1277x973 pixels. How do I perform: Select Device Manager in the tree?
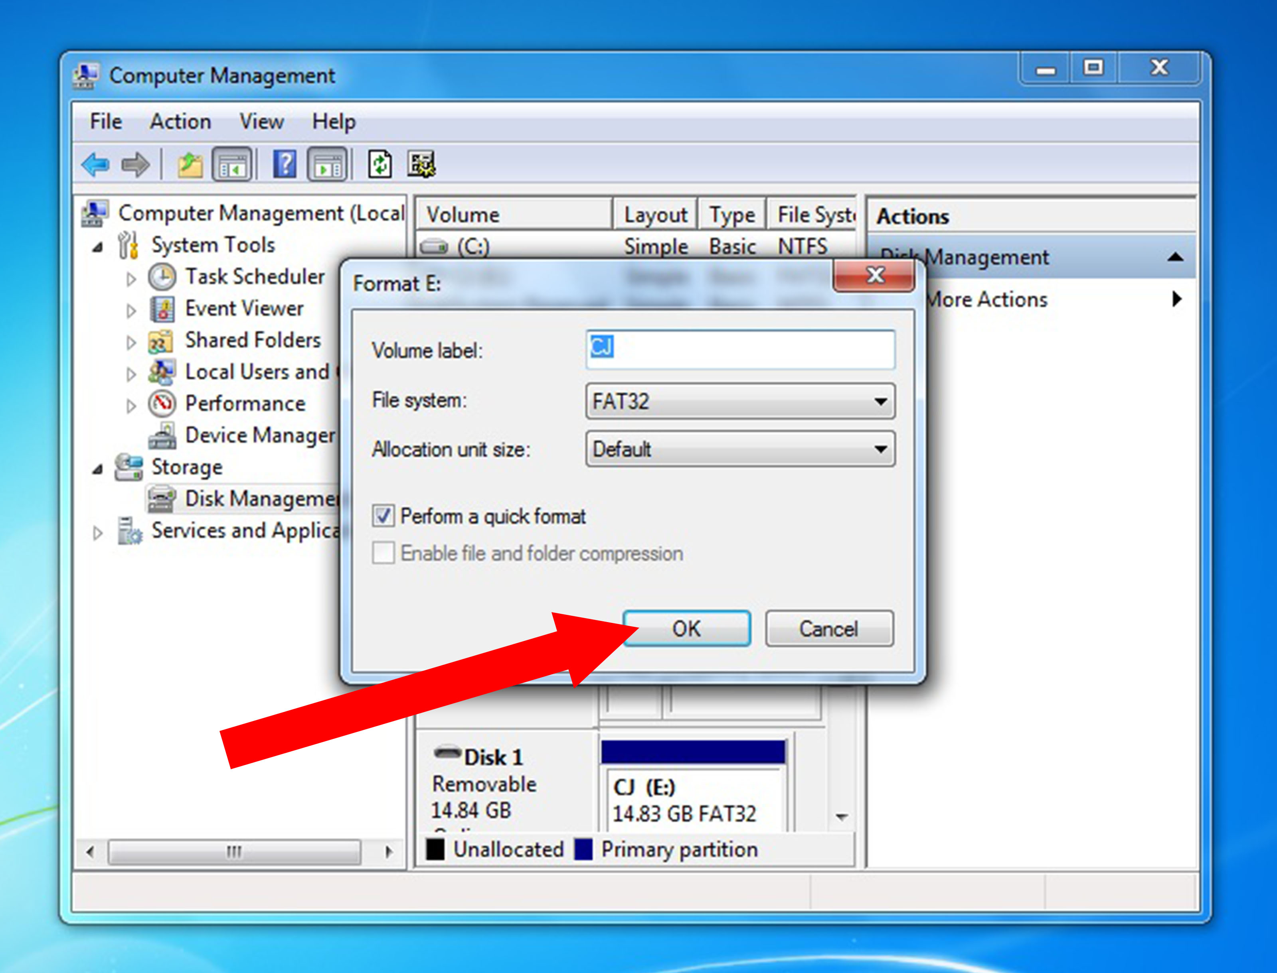tap(259, 435)
